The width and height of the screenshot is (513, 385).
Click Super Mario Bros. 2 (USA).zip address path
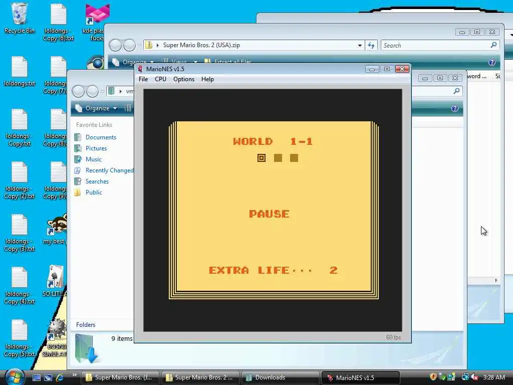[201, 45]
